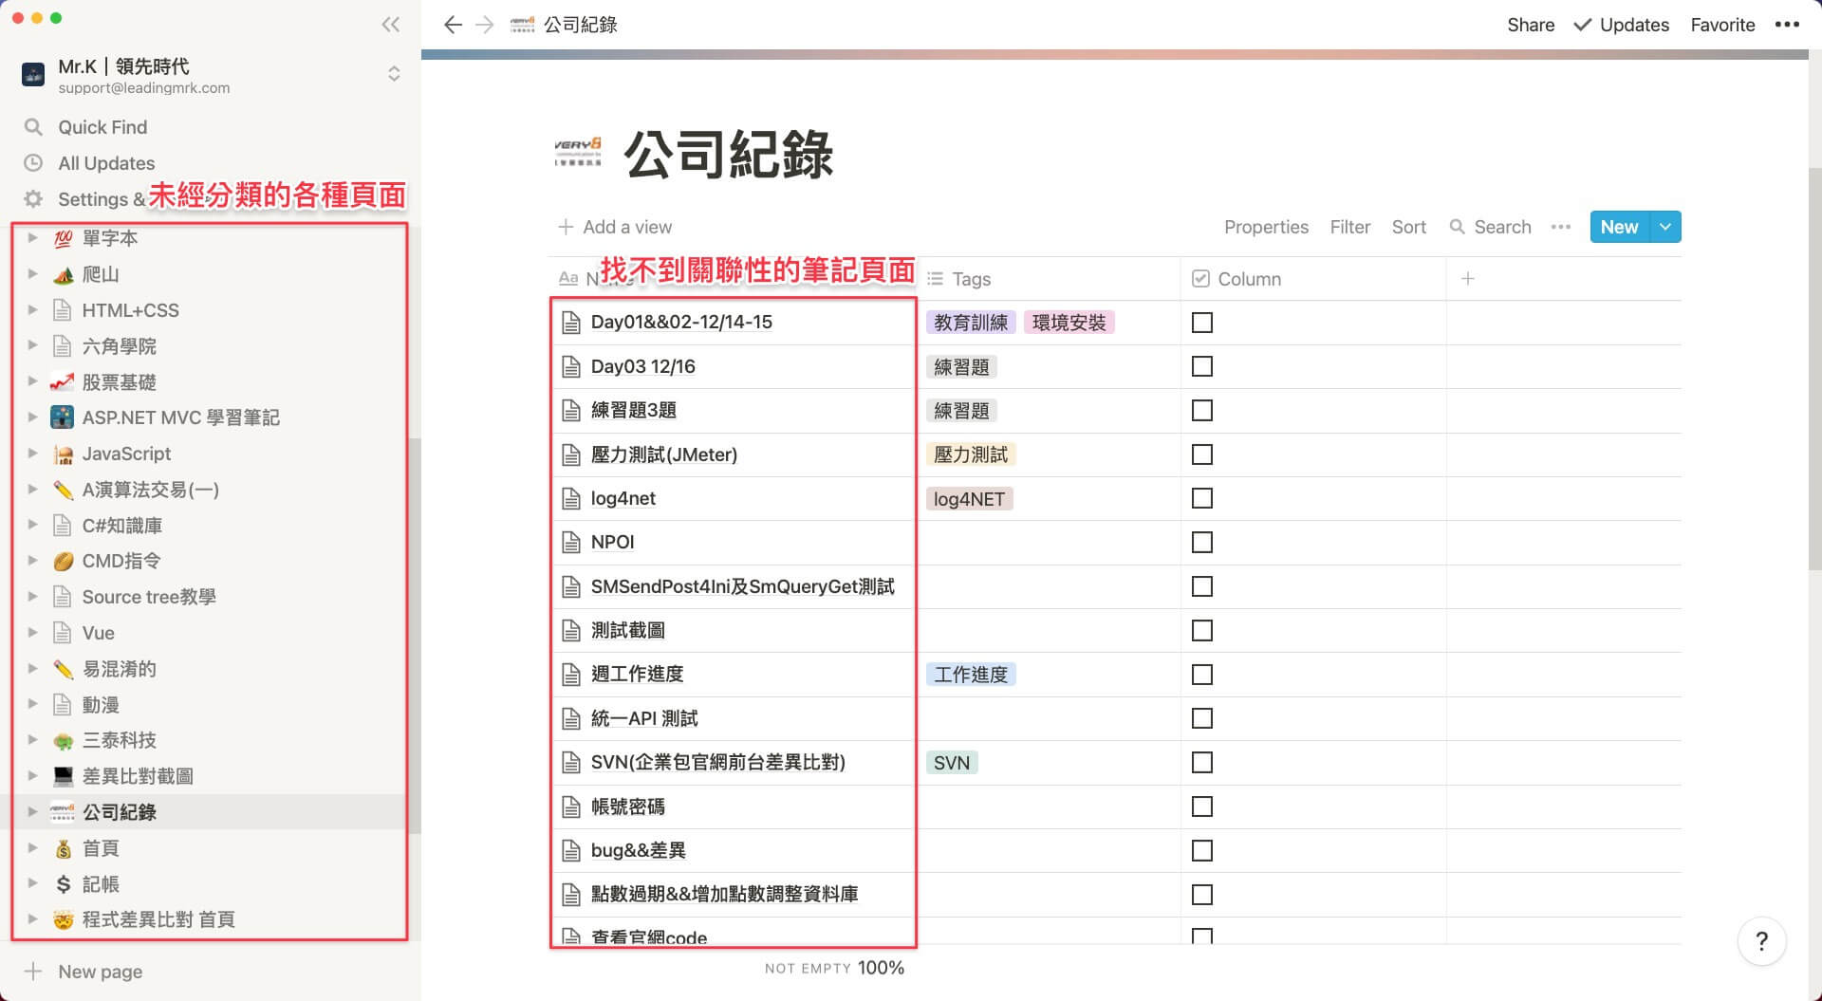The image size is (1822, 1001).
Task: Click the blue New button
Action: pyautogui.click(x=1619, y=227)
